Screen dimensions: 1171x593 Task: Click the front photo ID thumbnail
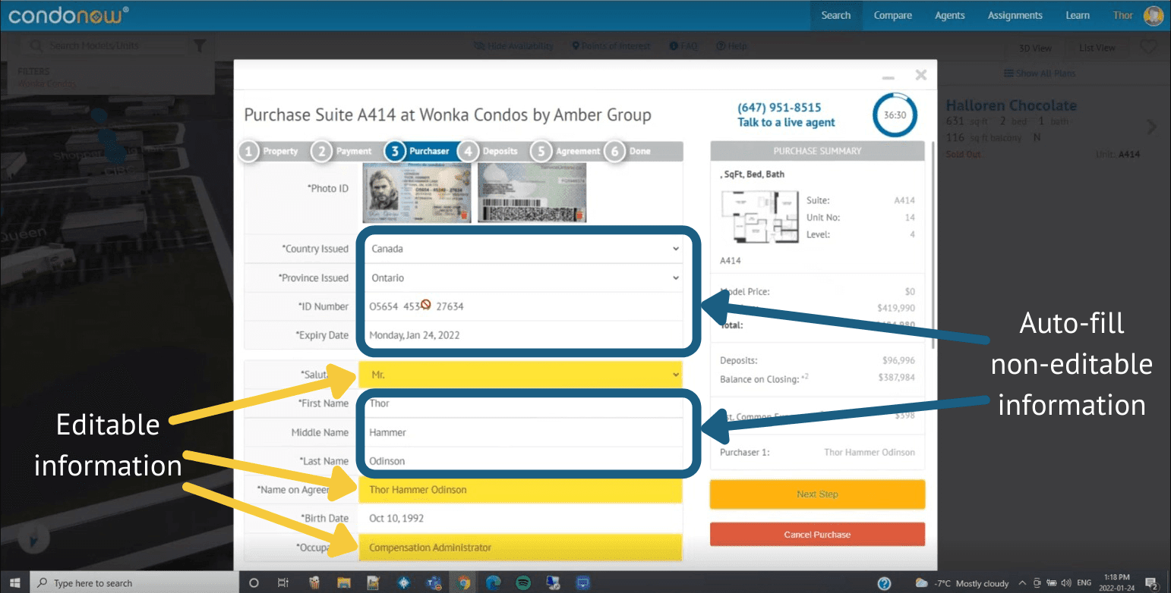click(417, 193)
